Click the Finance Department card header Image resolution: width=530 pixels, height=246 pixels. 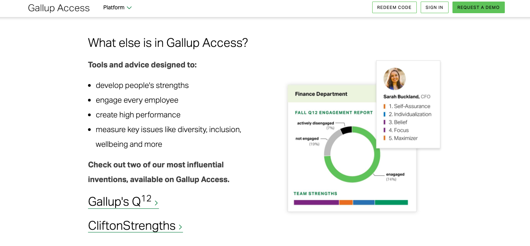(321, 94)
